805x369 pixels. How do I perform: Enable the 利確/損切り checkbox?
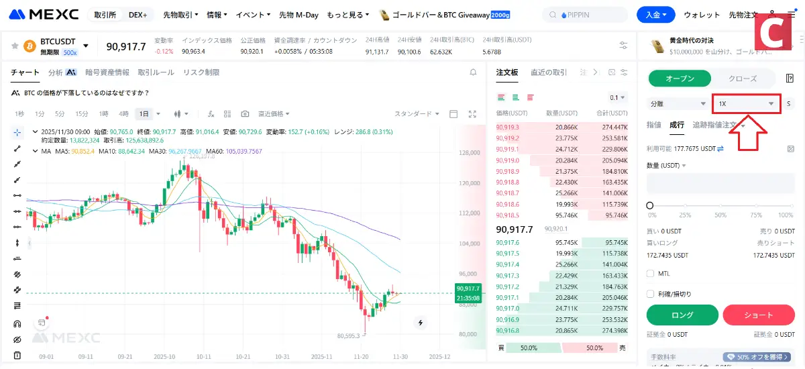click(x=650, y=294)
